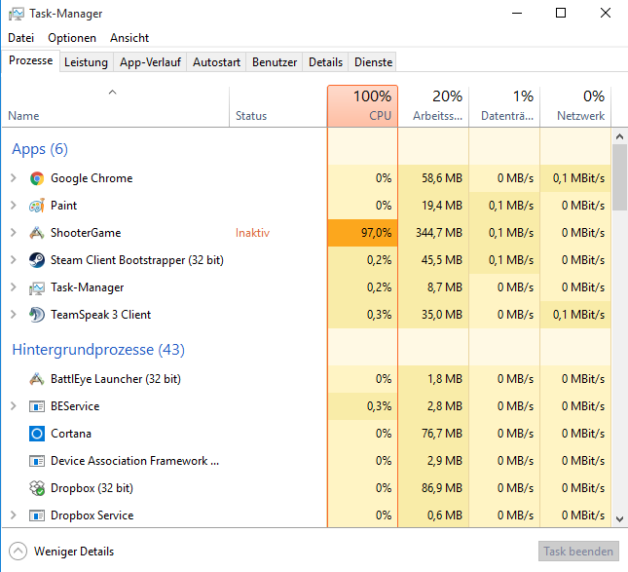Open the Datei menu
Image resolution: width=628 pixels, height=572 pixels.
tap(20, 38)
